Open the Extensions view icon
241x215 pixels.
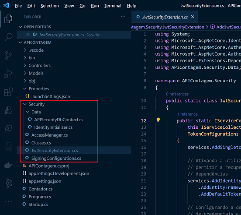pos(8,92)
